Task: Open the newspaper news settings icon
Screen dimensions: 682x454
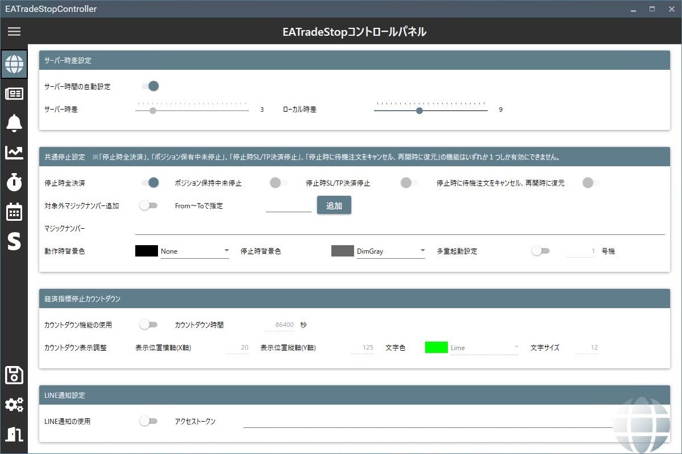Action: click(x=14, y=94)
